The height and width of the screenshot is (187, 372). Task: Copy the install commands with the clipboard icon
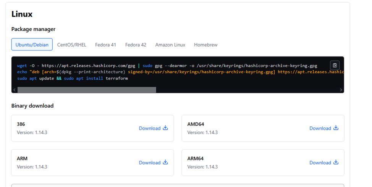(x=335, y=65)
